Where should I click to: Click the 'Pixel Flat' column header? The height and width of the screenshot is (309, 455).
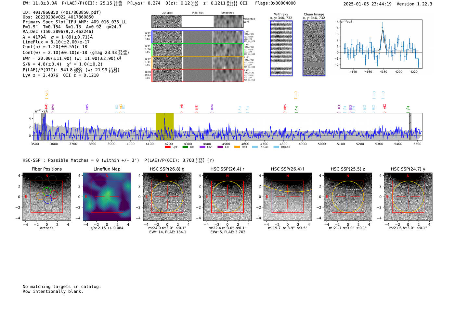(x=198, y=13)
